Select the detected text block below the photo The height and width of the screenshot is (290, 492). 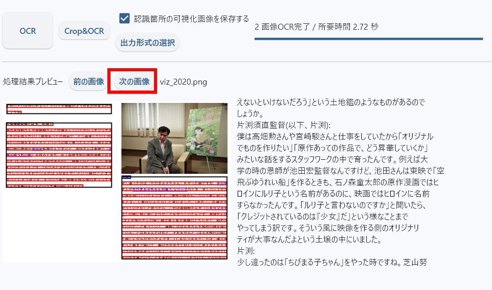tap(175, 218)
